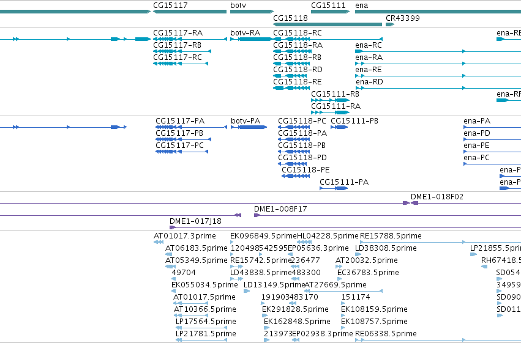Select transcript CG15117-RC

(178, 57)
